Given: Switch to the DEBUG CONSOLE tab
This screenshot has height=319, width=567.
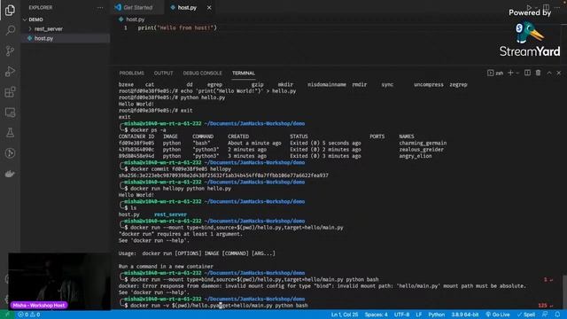Looking at the screenshot, I should [x=202, y=73].
